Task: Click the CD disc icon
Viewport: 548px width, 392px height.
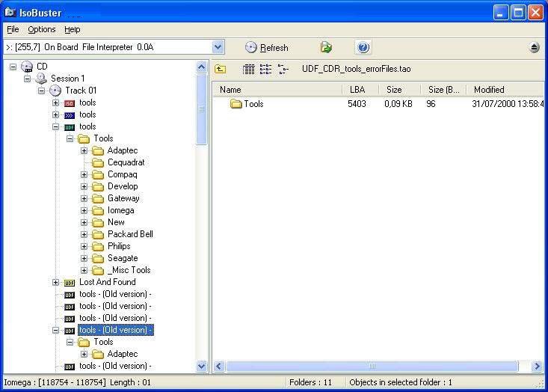Action: (27, 67)
